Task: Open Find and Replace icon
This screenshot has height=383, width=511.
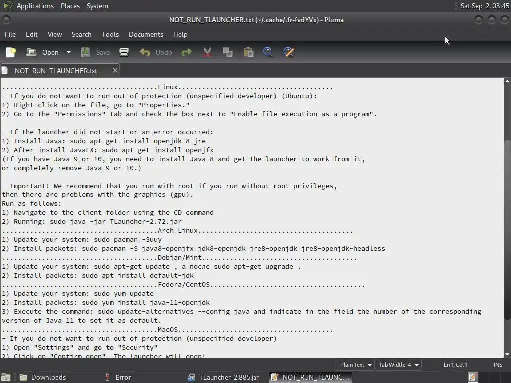Action: (x=289, y=52)
